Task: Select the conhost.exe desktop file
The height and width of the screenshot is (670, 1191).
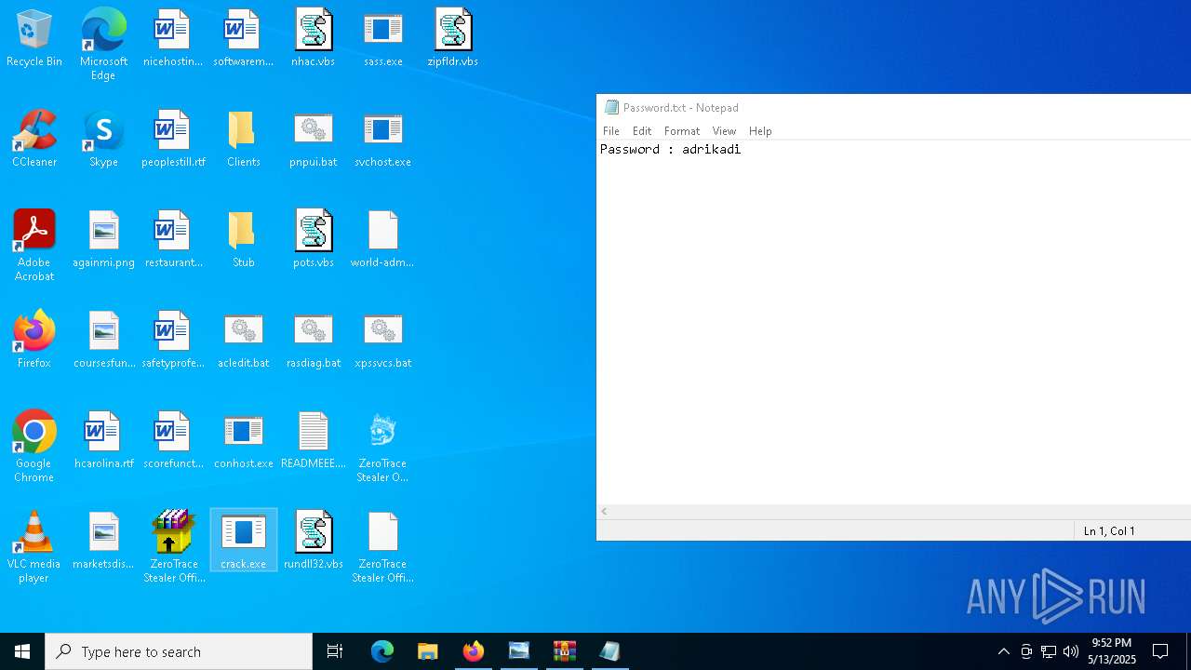Action: 243,441
